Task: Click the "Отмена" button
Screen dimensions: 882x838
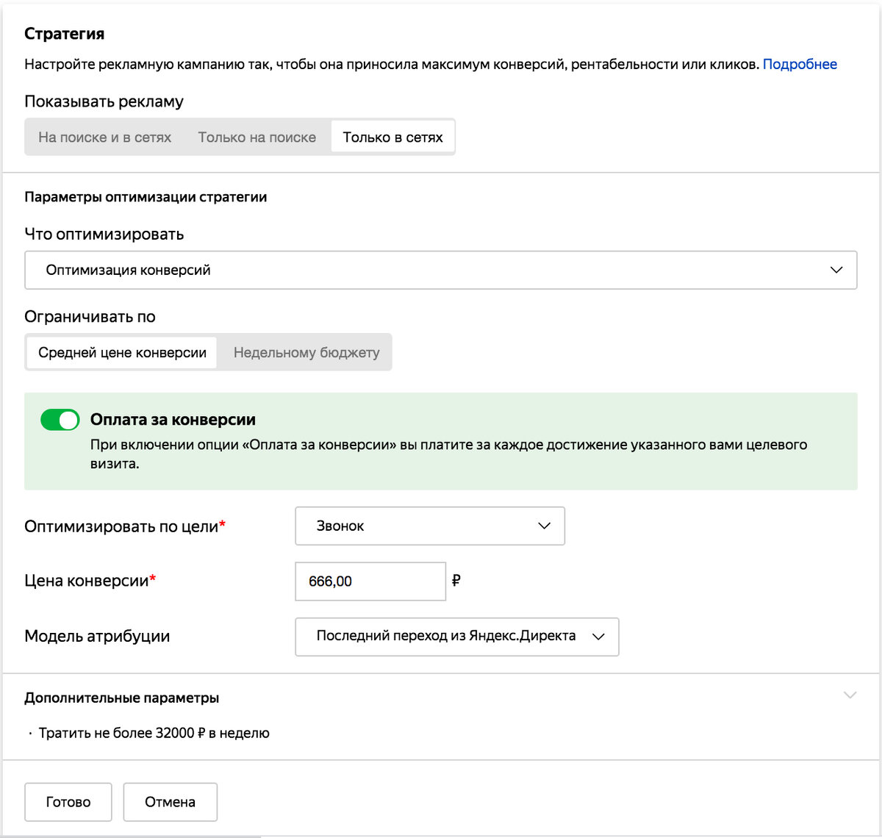Action: tap(170, 802)
